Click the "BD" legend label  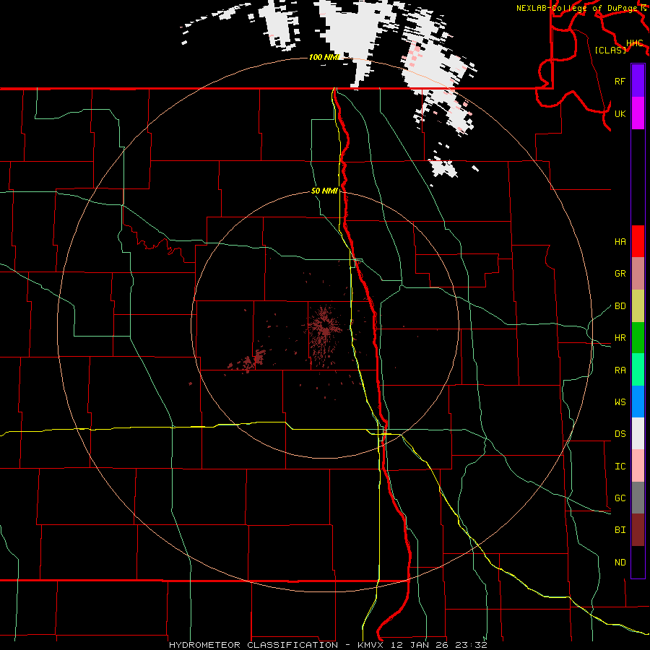(620, 306)
